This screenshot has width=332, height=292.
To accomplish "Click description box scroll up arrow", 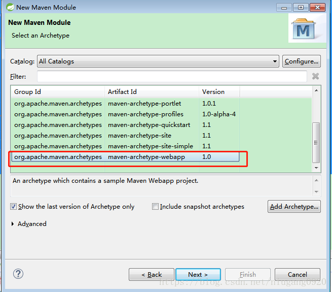I will 316,180.
